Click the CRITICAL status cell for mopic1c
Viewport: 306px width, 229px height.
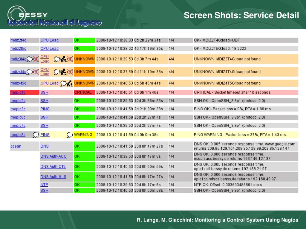[x=85, y=92]
